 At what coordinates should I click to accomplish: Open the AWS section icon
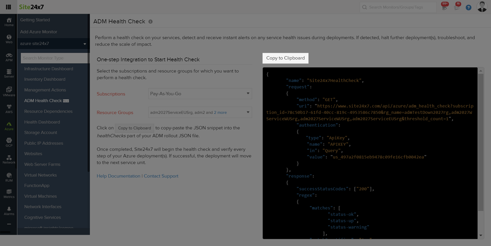(x=9, y=109)
